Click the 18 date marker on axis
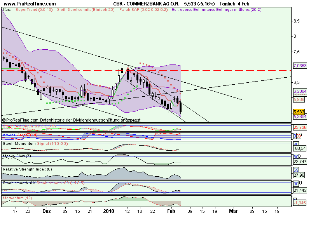The width and height of the screenshot is (311, 233). [x=140, y=211]
